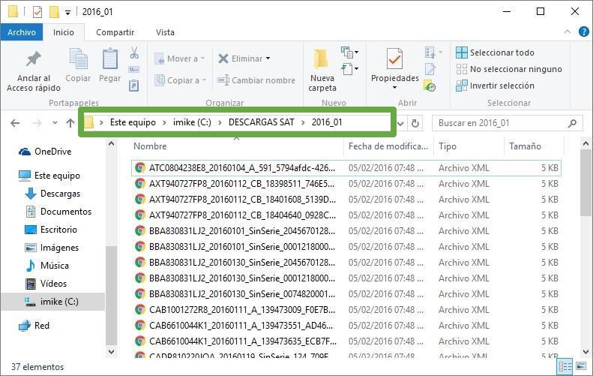Screen dimensions: 593x376
Task: Click the Cortar scissors icon
Action: (x=134, y=53)
